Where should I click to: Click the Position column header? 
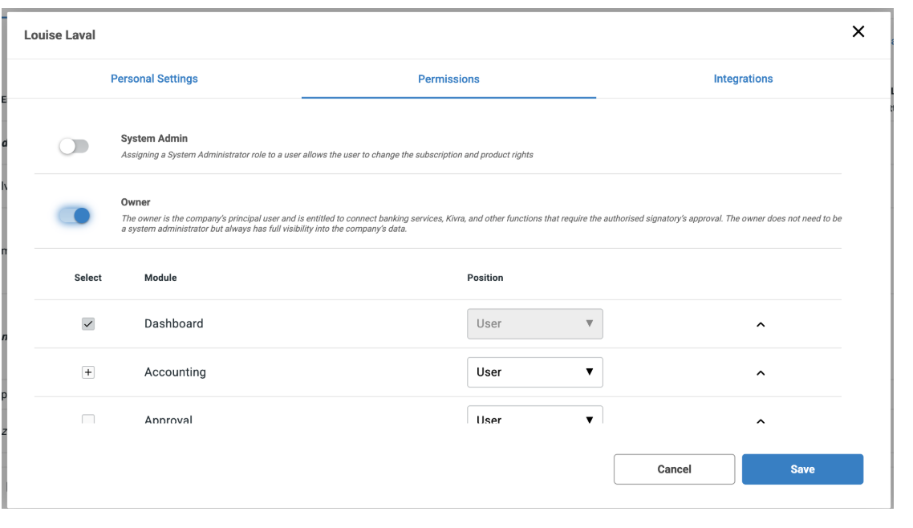pyautogui.click(x=485, y=278)
